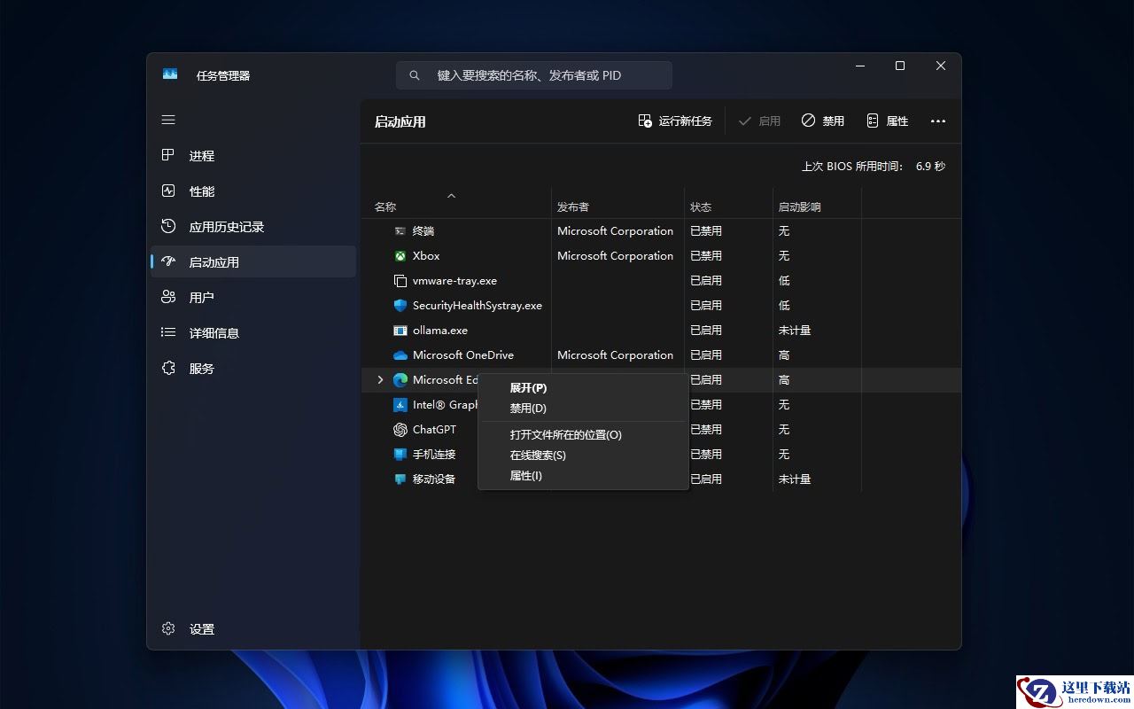The width and height of the screenshot is (1134, 709).
Task: Click the 6.9 秒 BIOS time value
Action: click(x=930, y=166)
